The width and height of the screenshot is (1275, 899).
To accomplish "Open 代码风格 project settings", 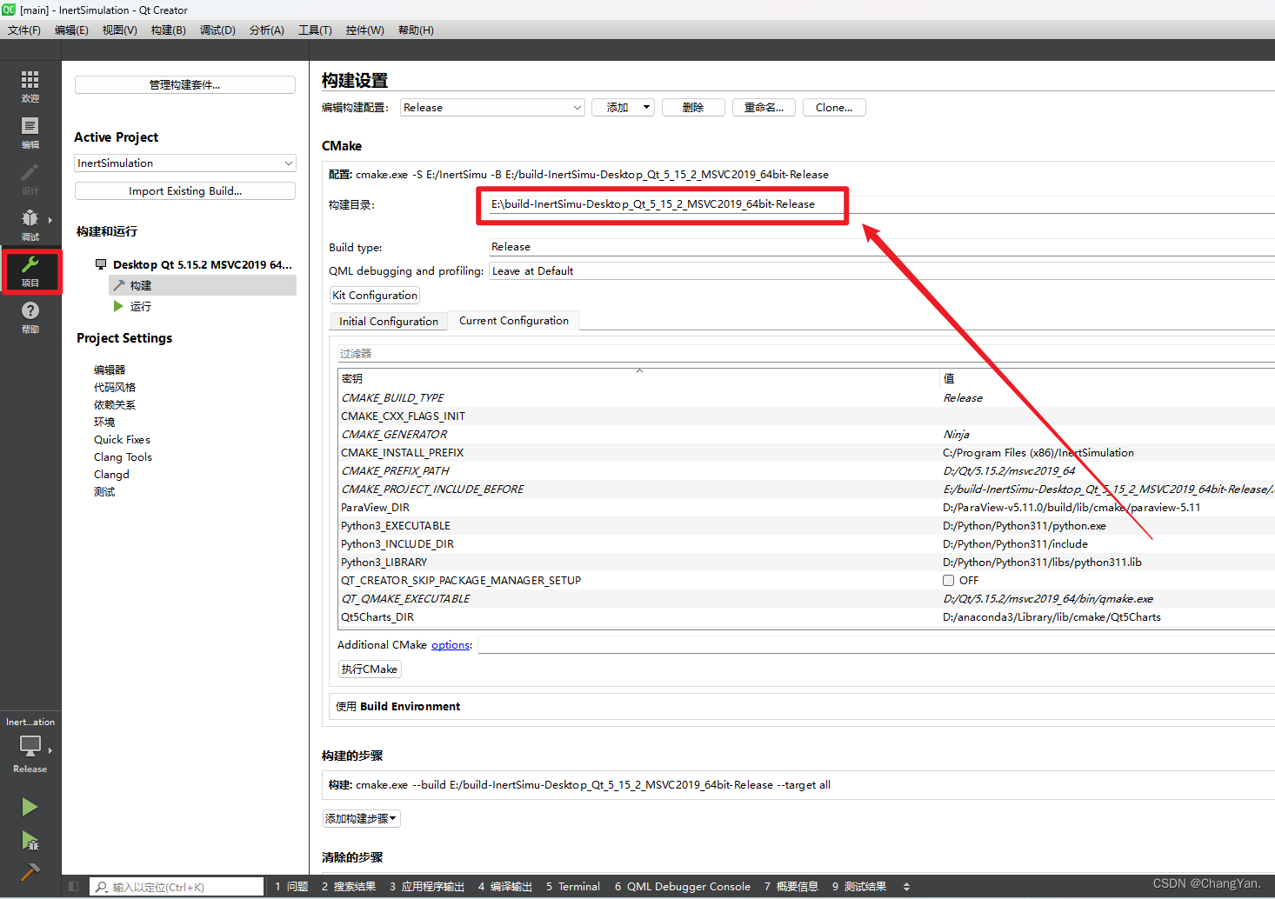I will pos(115,387).
